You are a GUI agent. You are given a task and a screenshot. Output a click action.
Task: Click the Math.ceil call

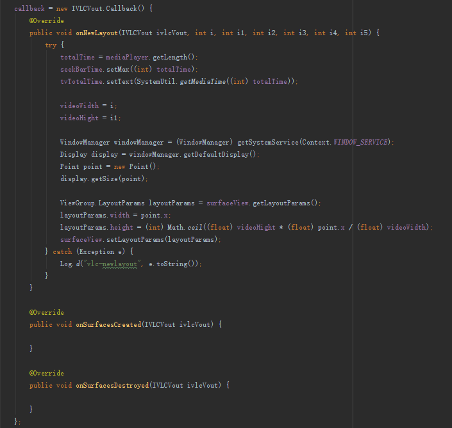[185, 227]
